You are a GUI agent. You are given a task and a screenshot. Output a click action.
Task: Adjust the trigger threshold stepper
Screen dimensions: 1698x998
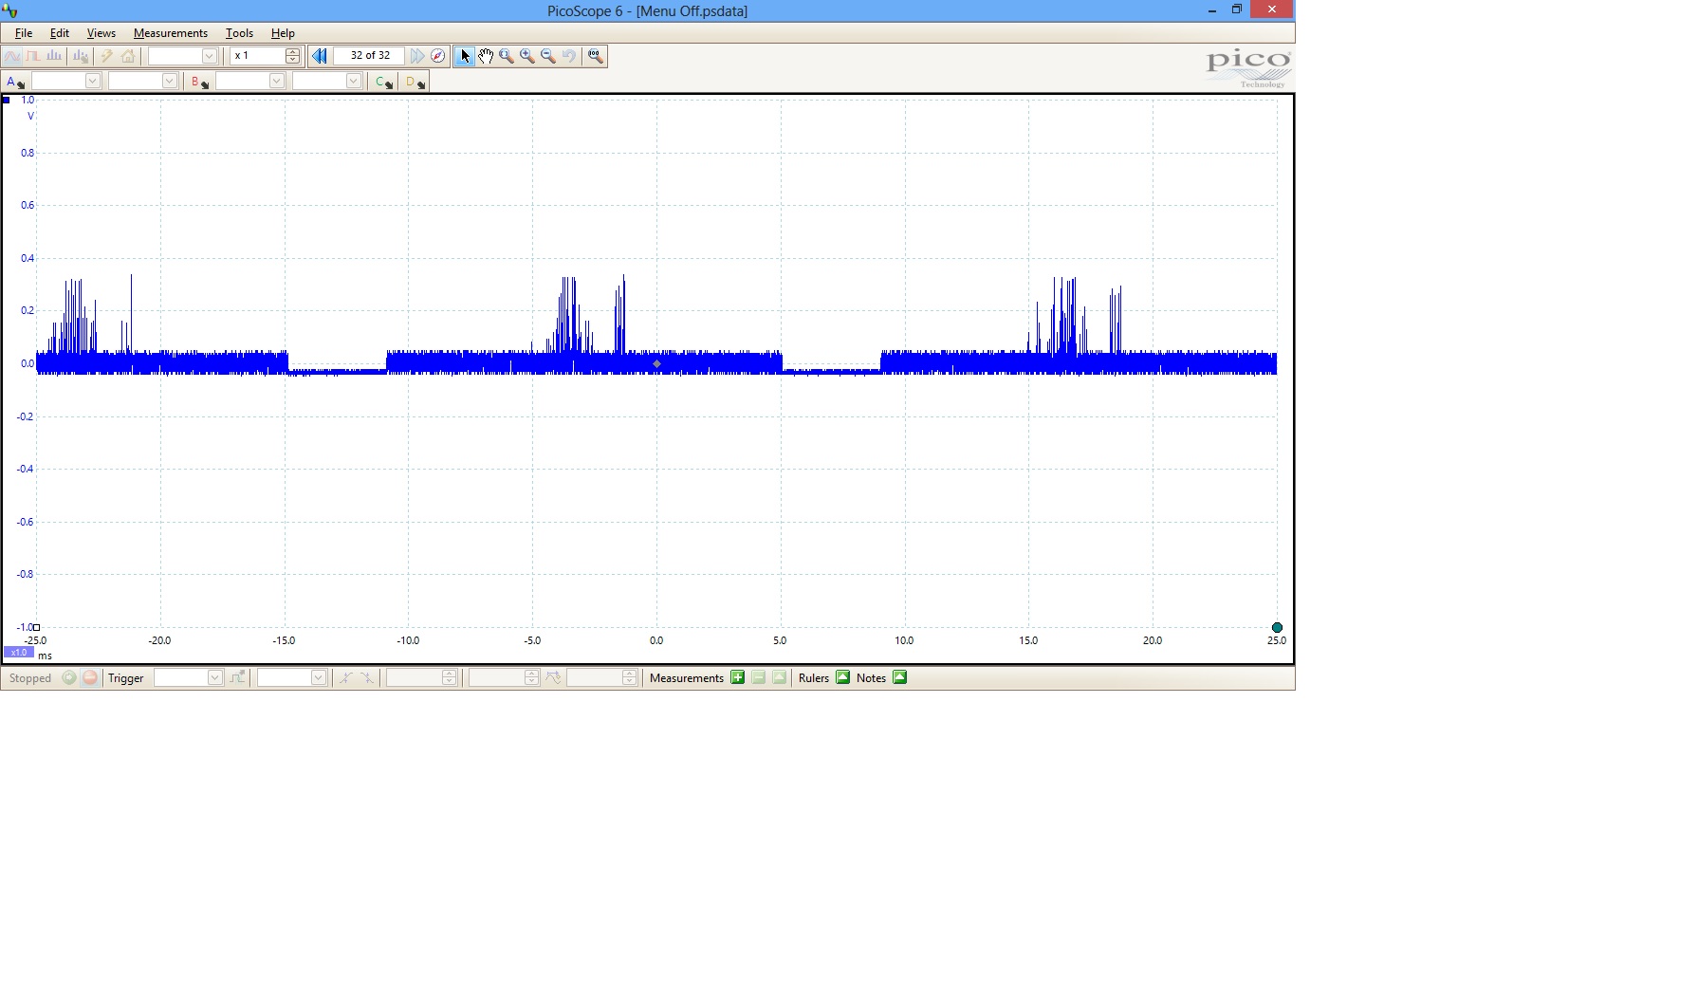(x=450, y=677)
